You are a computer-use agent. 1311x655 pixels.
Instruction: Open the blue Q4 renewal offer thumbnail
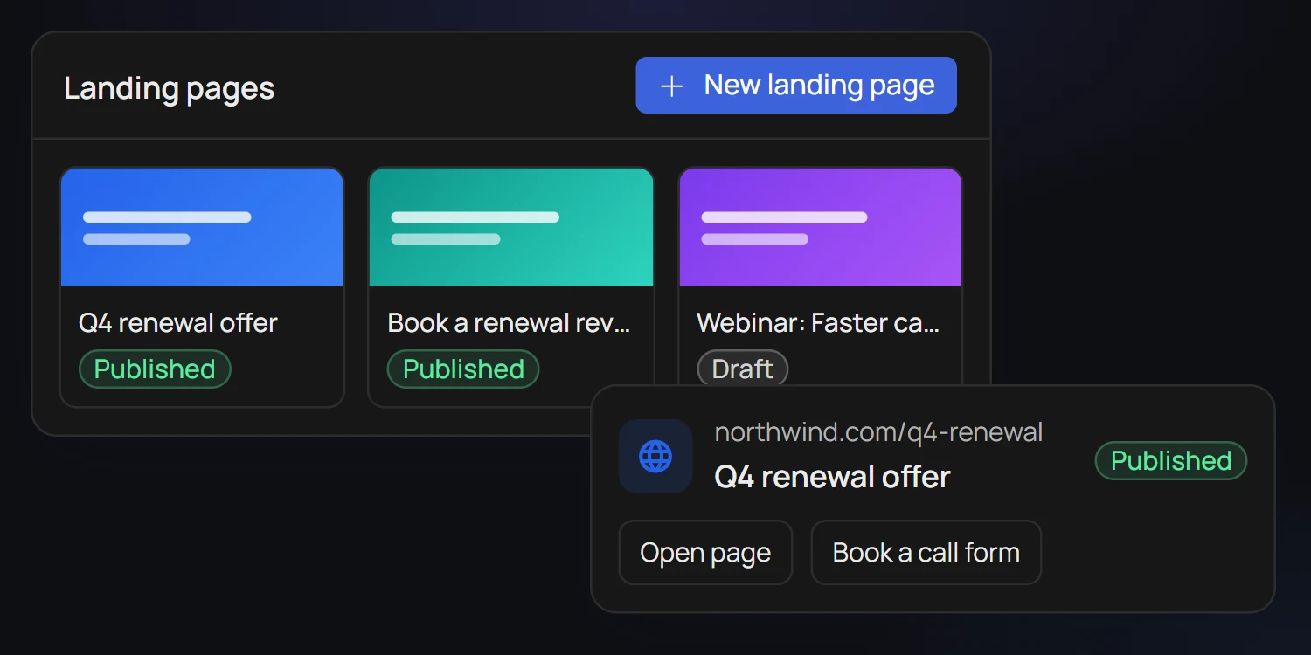(x=202, y=227)
